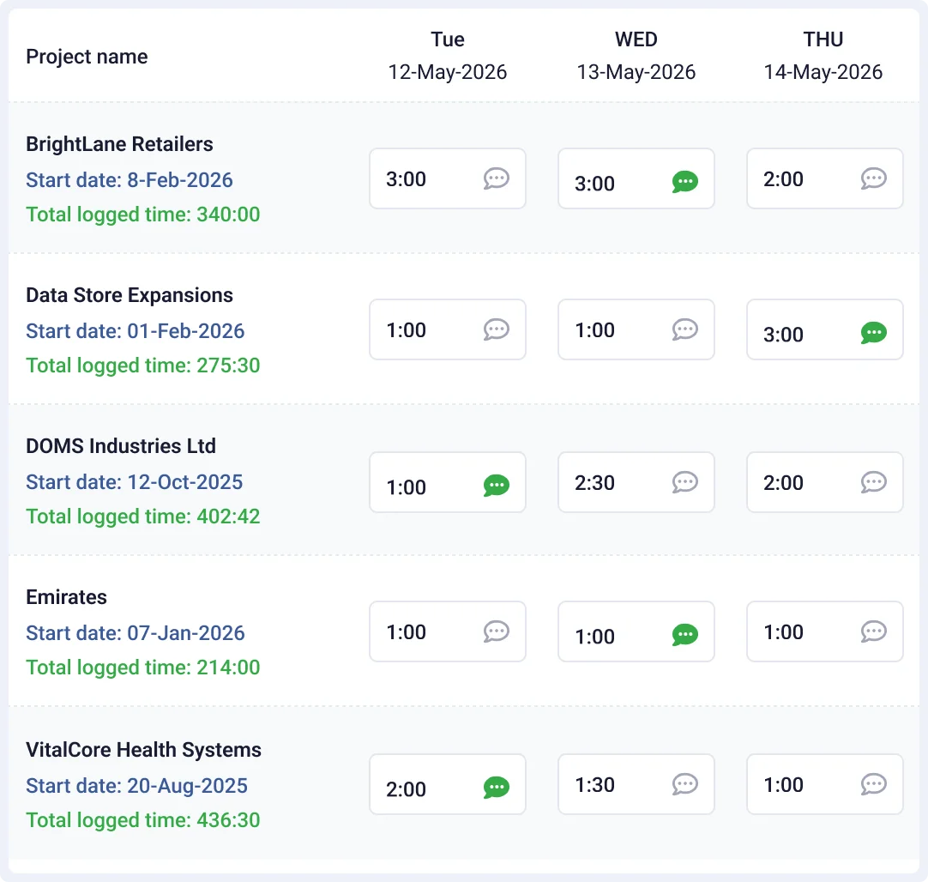Edit Emirates Tuesday time field
Screen dimensions: 928x882
point(448,631)
